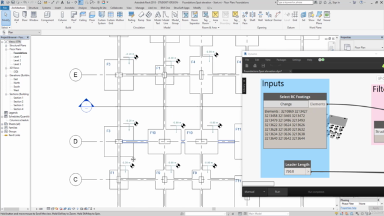Screen dimensions: 384x216
Task: Click the Leader Length value field
Action: pos(295,172)
